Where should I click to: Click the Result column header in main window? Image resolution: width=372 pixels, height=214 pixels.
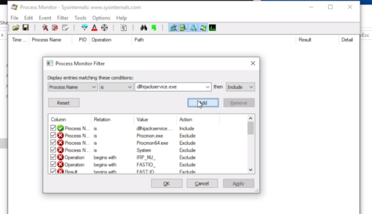click(317, 40)
